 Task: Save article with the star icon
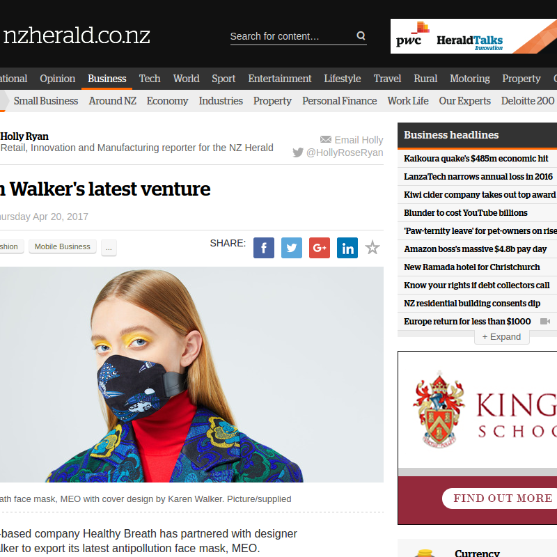(372, 247)
